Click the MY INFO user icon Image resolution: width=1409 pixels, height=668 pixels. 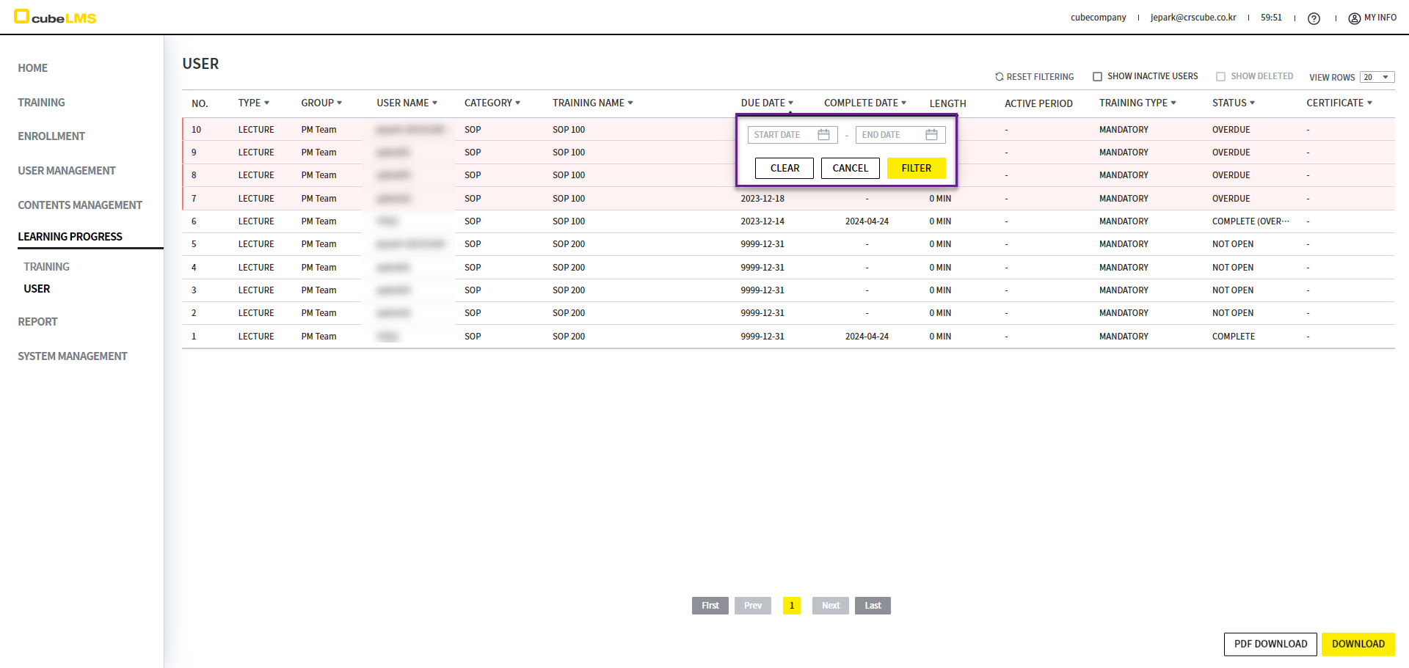(1354, 18)
